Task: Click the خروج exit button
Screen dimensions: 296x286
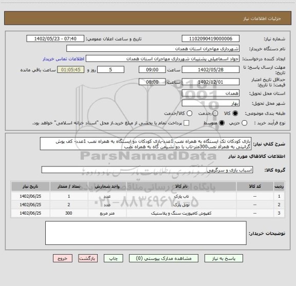Action: point(63,258)
